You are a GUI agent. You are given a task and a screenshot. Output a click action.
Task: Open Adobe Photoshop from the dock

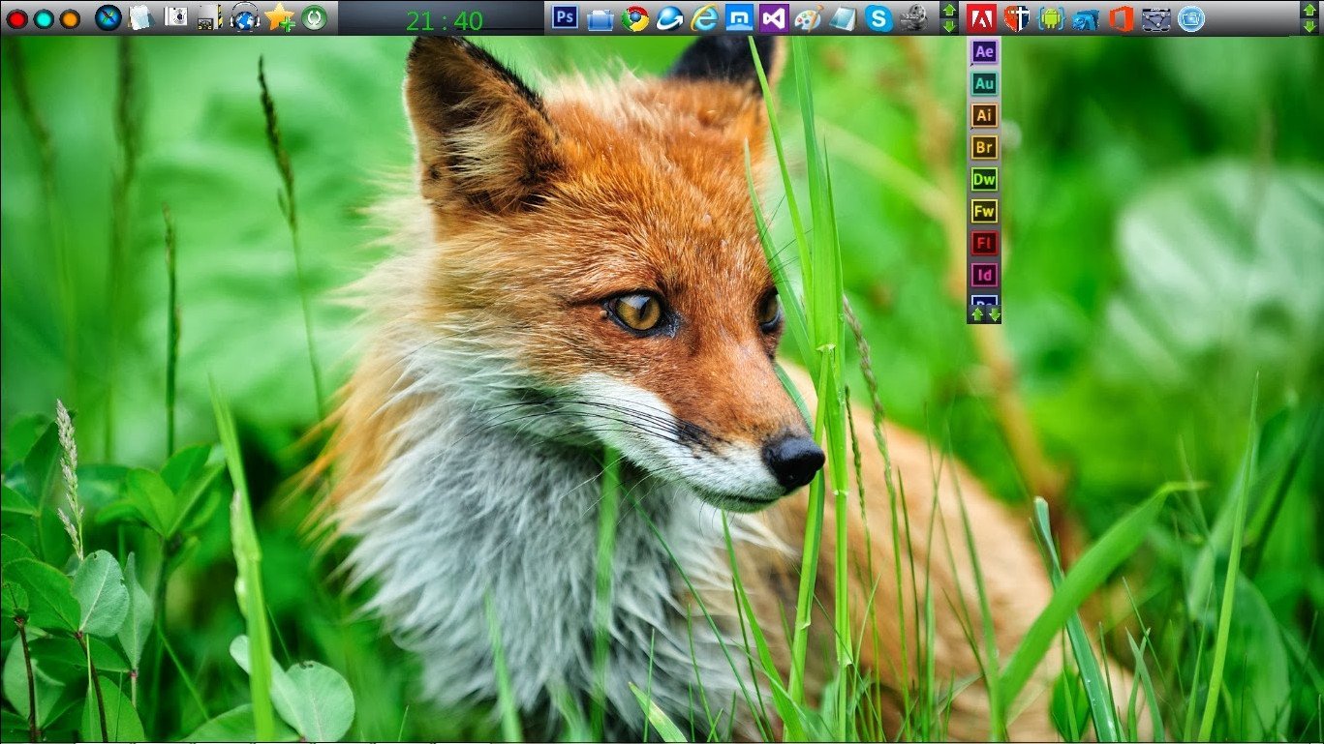565,17
